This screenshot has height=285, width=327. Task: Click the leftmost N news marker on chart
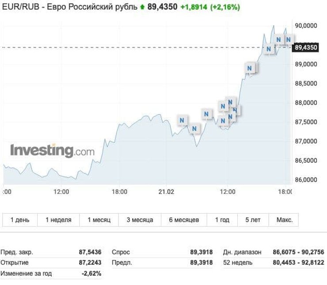[183, 120]
